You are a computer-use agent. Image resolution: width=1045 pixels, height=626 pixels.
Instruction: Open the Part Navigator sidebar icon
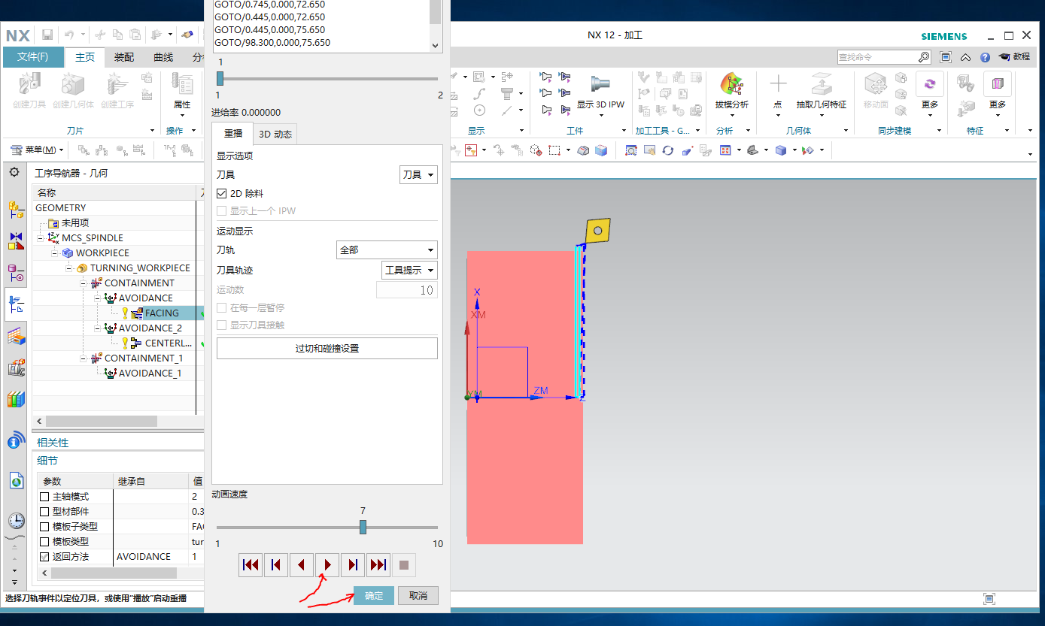pyautogui.click(x=16, y=273)
